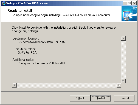This screenshot has width=138, height=105.
Task: Click the vertical scrollbar track in summary box
Action: (123, 60)
